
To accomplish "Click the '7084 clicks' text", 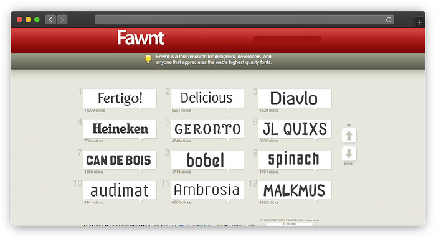I will [x=93, y=141].
